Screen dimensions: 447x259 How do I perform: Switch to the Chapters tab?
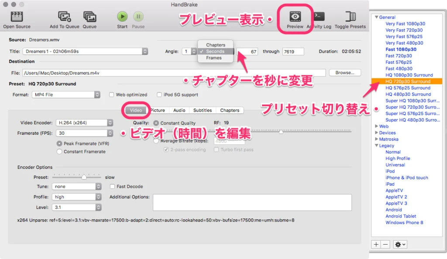point(230,110)
